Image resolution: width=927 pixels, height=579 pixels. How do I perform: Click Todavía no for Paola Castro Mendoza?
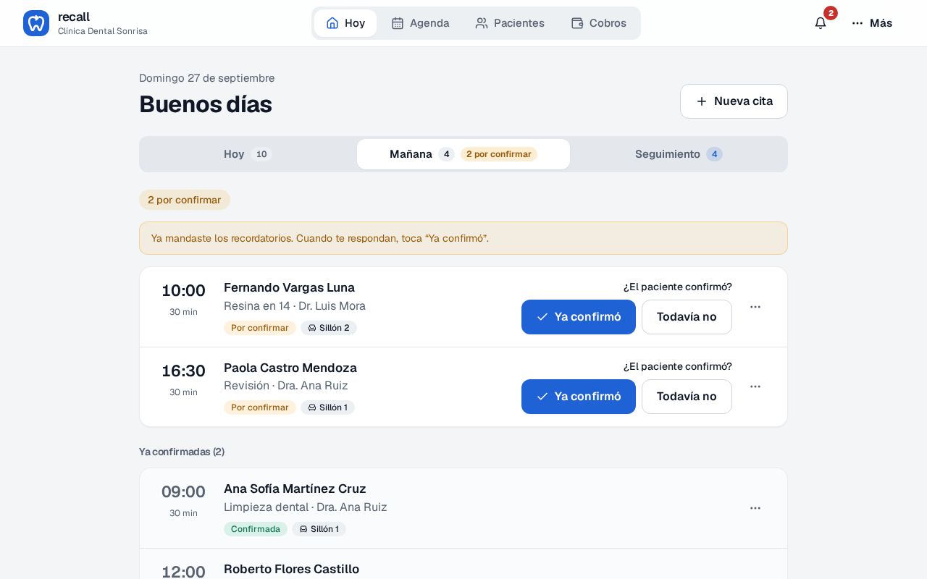click(x=687, y=397)
